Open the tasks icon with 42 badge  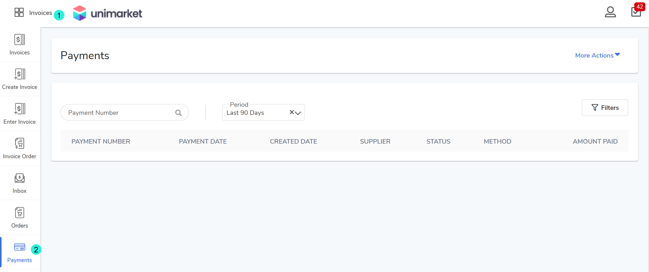(x=636, y=12)
